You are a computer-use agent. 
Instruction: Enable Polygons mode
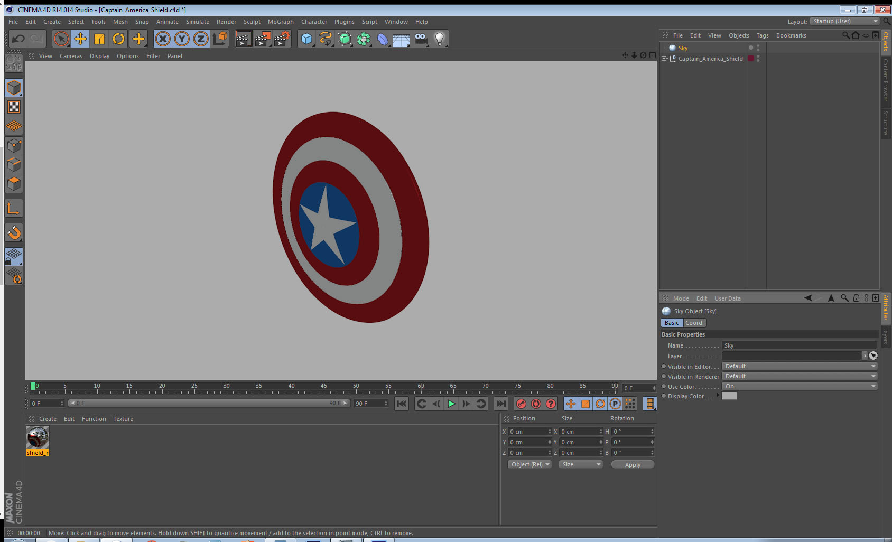tap(14, 184)
